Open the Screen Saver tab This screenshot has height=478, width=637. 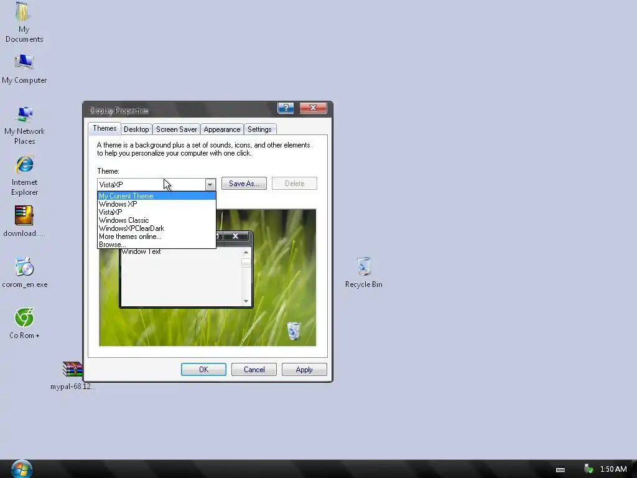click(x=176, y=129)
